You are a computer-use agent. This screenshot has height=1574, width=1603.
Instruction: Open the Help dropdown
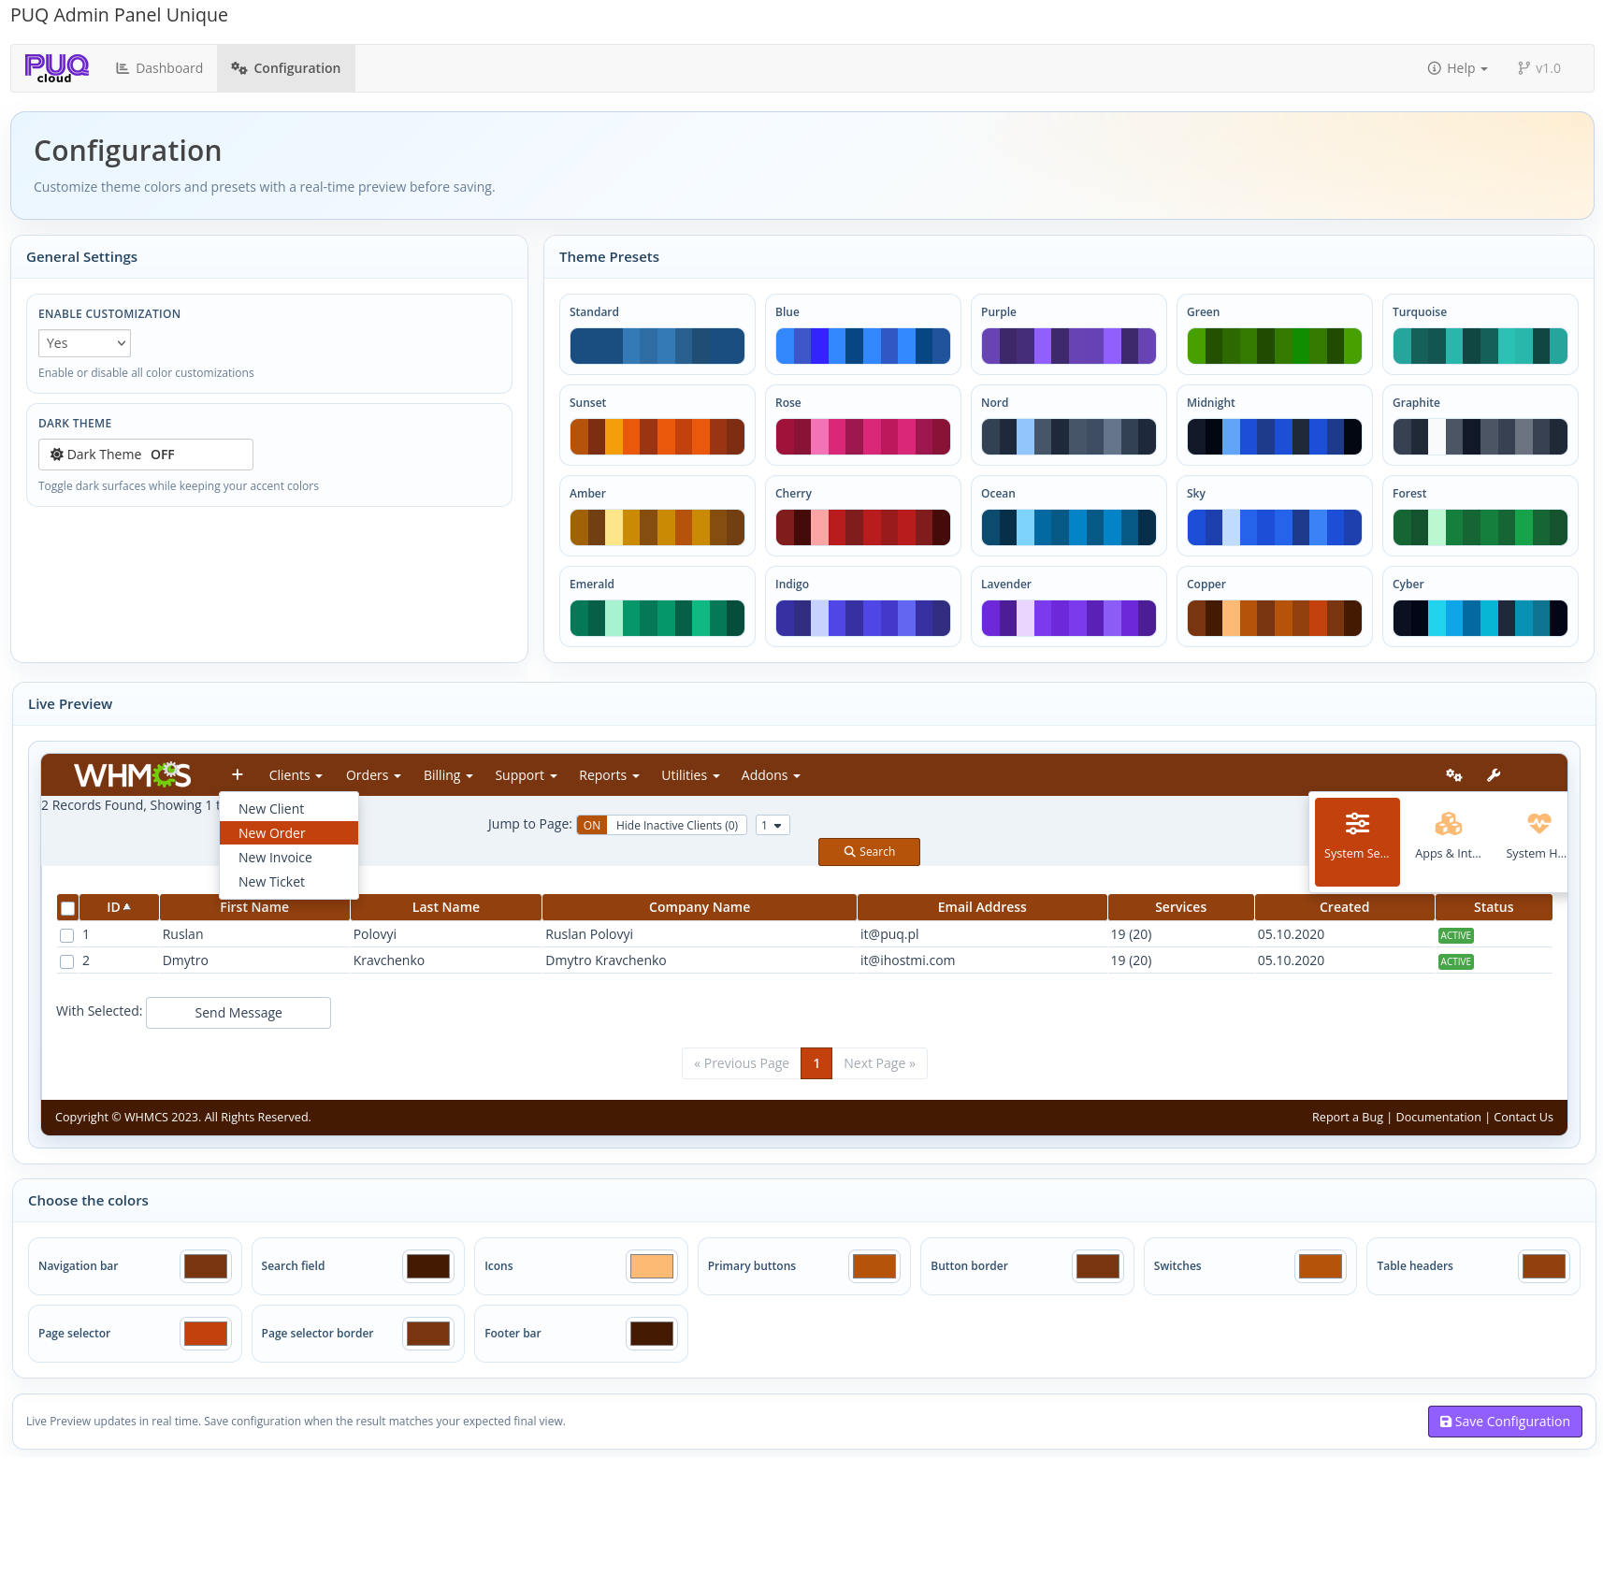[x=1456, y=67]
